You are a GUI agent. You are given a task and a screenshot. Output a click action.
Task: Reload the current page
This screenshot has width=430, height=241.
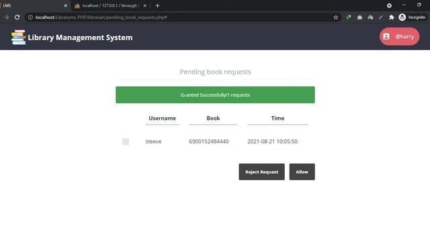pyautogui.click(x=17, y=17)
